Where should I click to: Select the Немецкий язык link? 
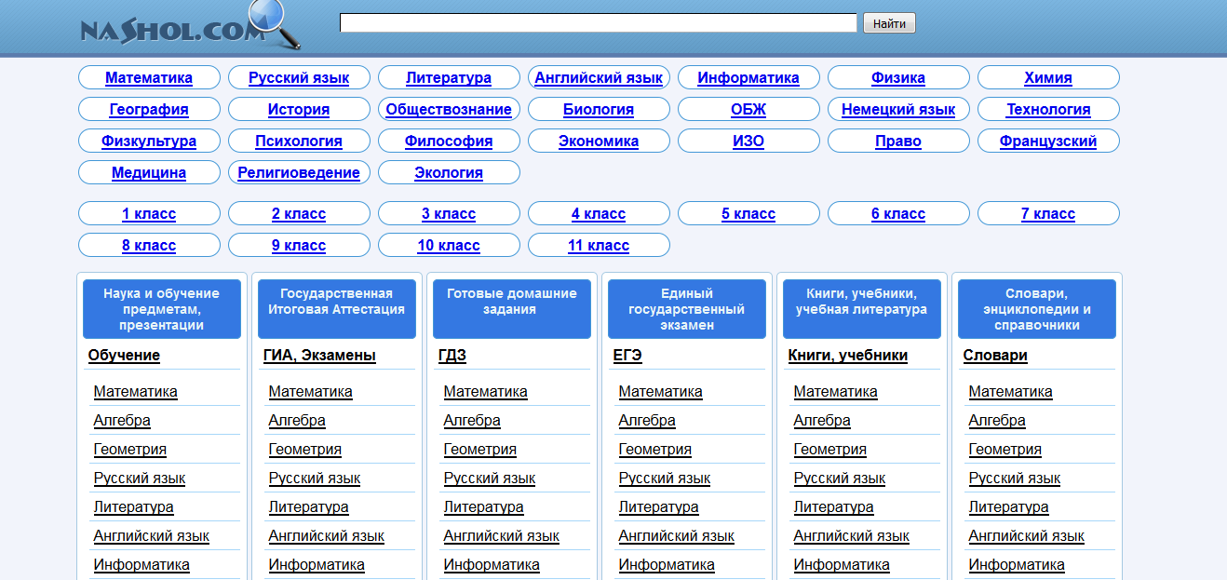click(898, 110)
